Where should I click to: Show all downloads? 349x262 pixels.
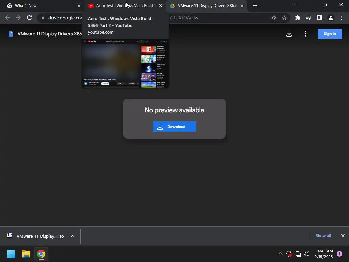(x=323, y=236)
